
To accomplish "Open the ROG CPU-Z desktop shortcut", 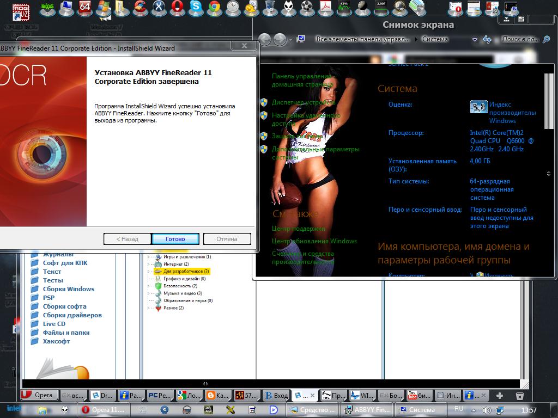I will (21, 12).
